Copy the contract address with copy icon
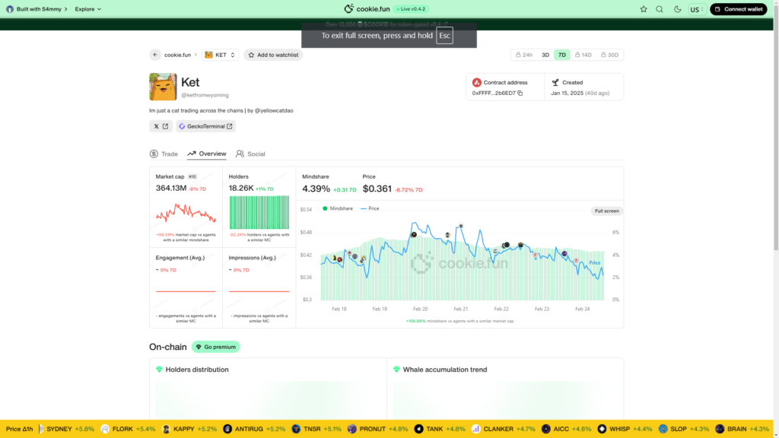The width and height of the screenshot is (779, 438). coord(520,93)
